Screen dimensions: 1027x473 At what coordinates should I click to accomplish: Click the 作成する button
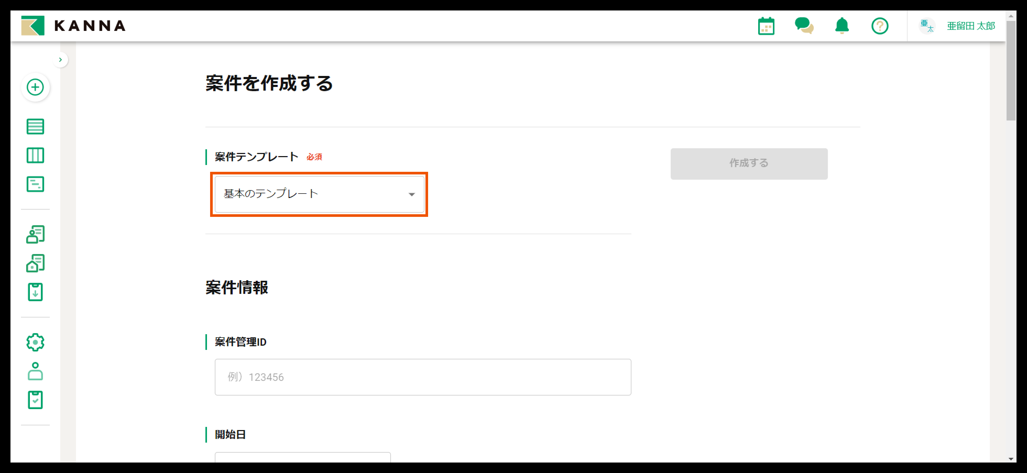click(x=749, y=163)
